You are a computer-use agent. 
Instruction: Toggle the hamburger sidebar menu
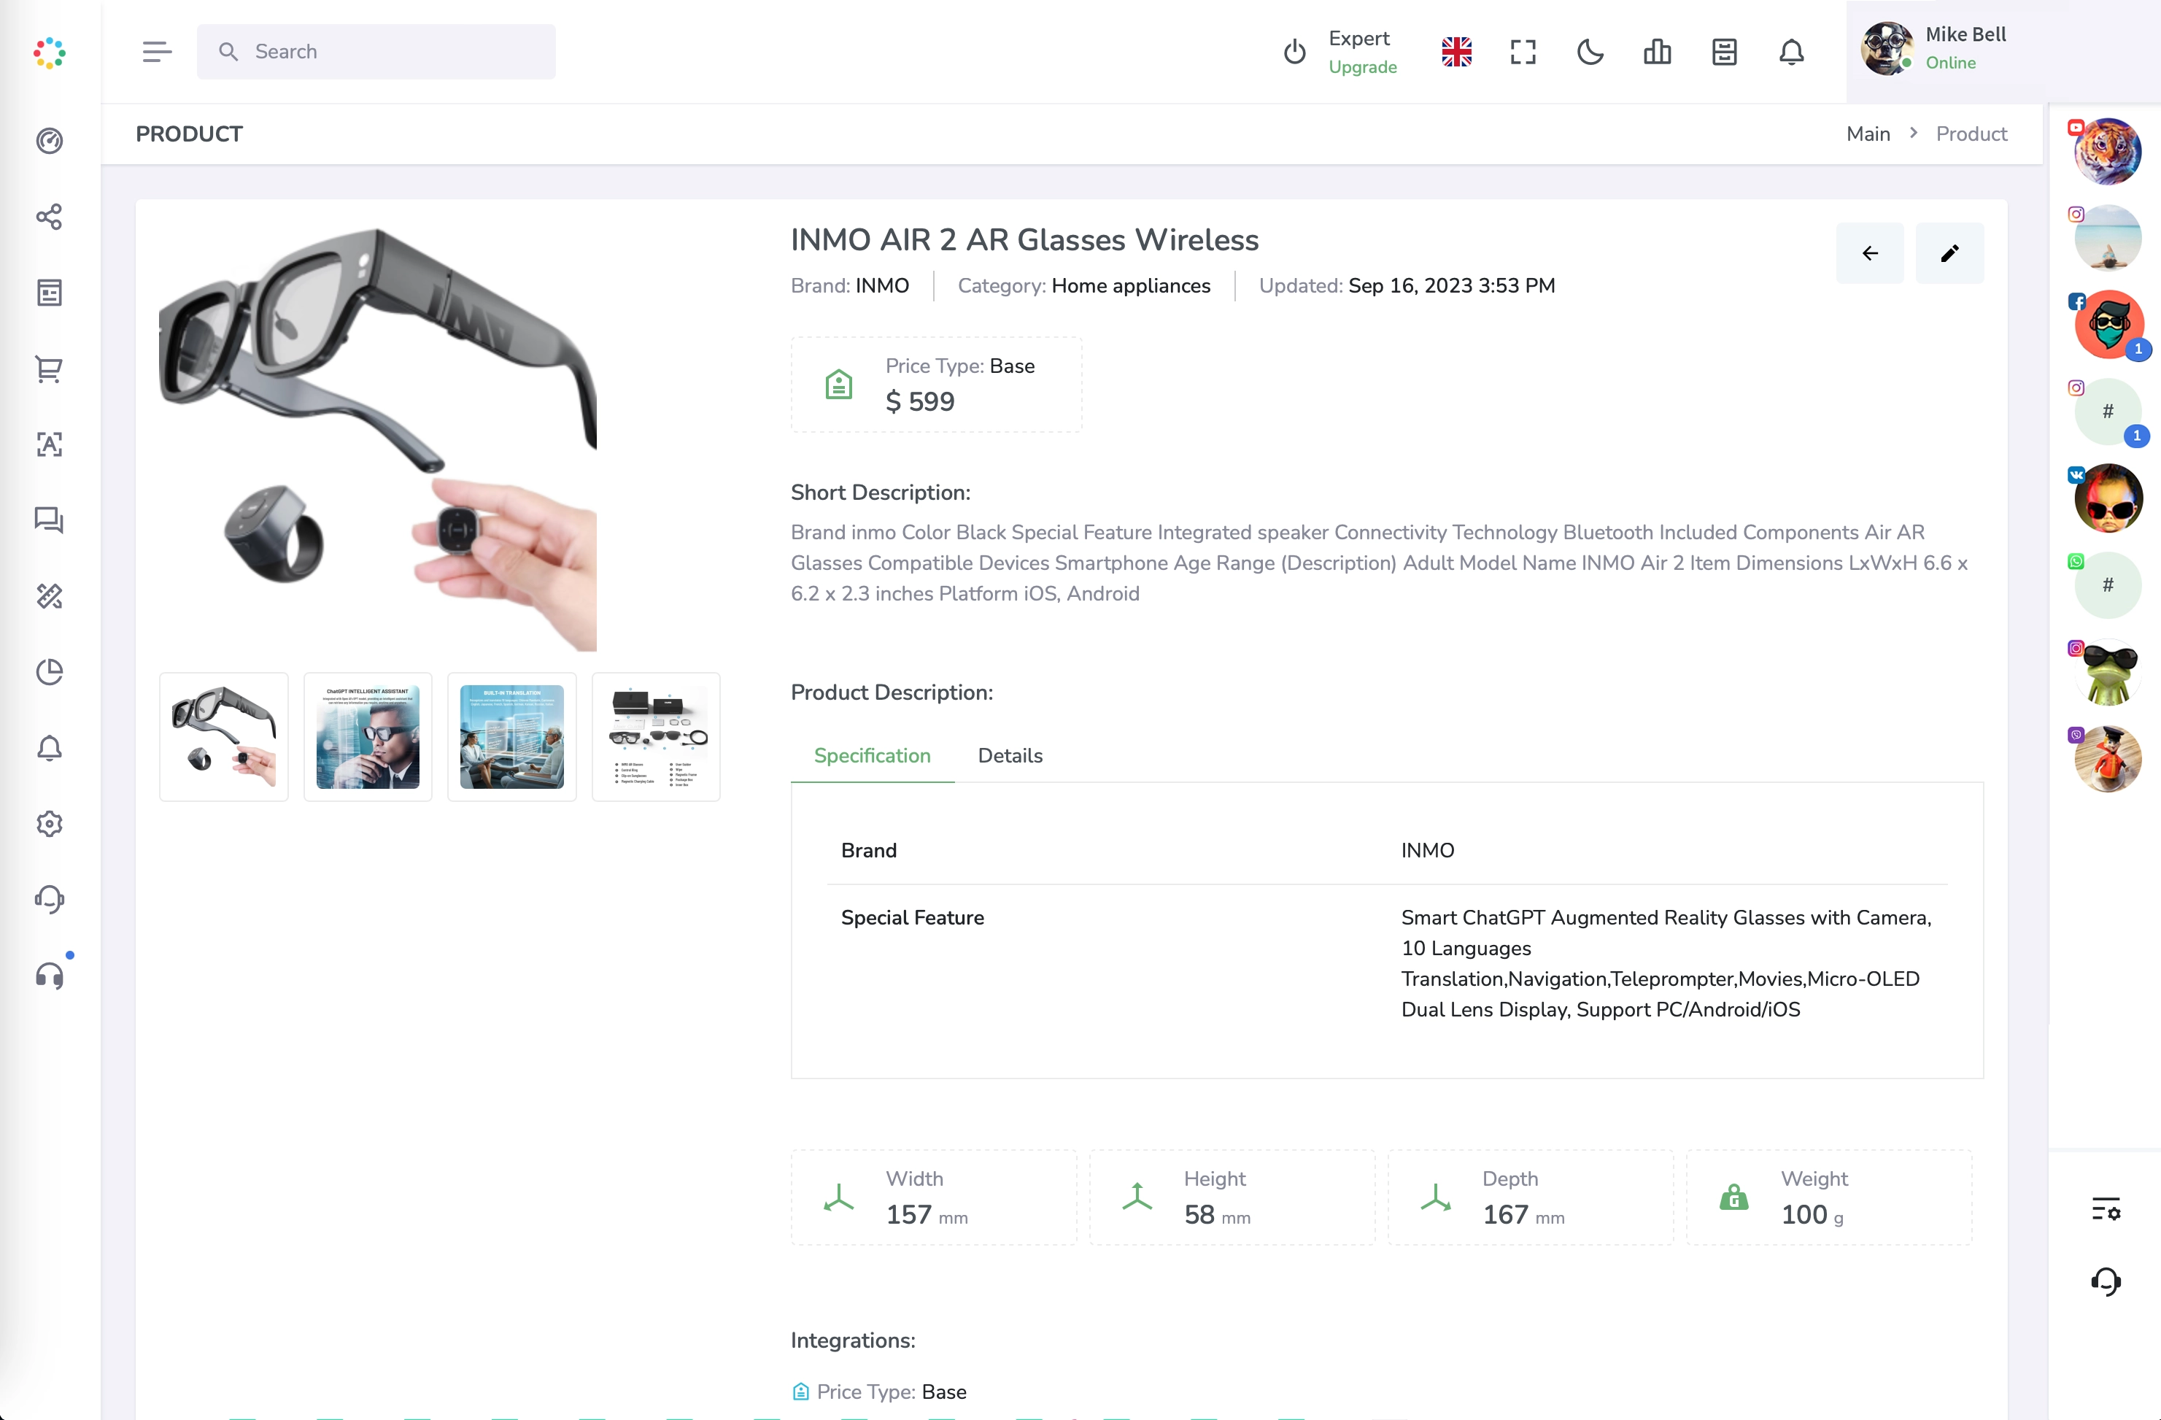(x=156, y=52)
